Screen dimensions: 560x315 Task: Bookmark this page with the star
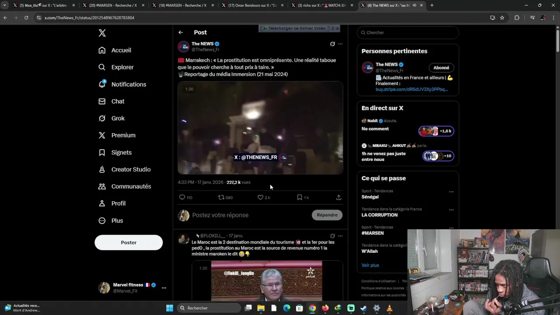tap(502, 17)
